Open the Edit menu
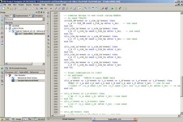 point(9,5)
